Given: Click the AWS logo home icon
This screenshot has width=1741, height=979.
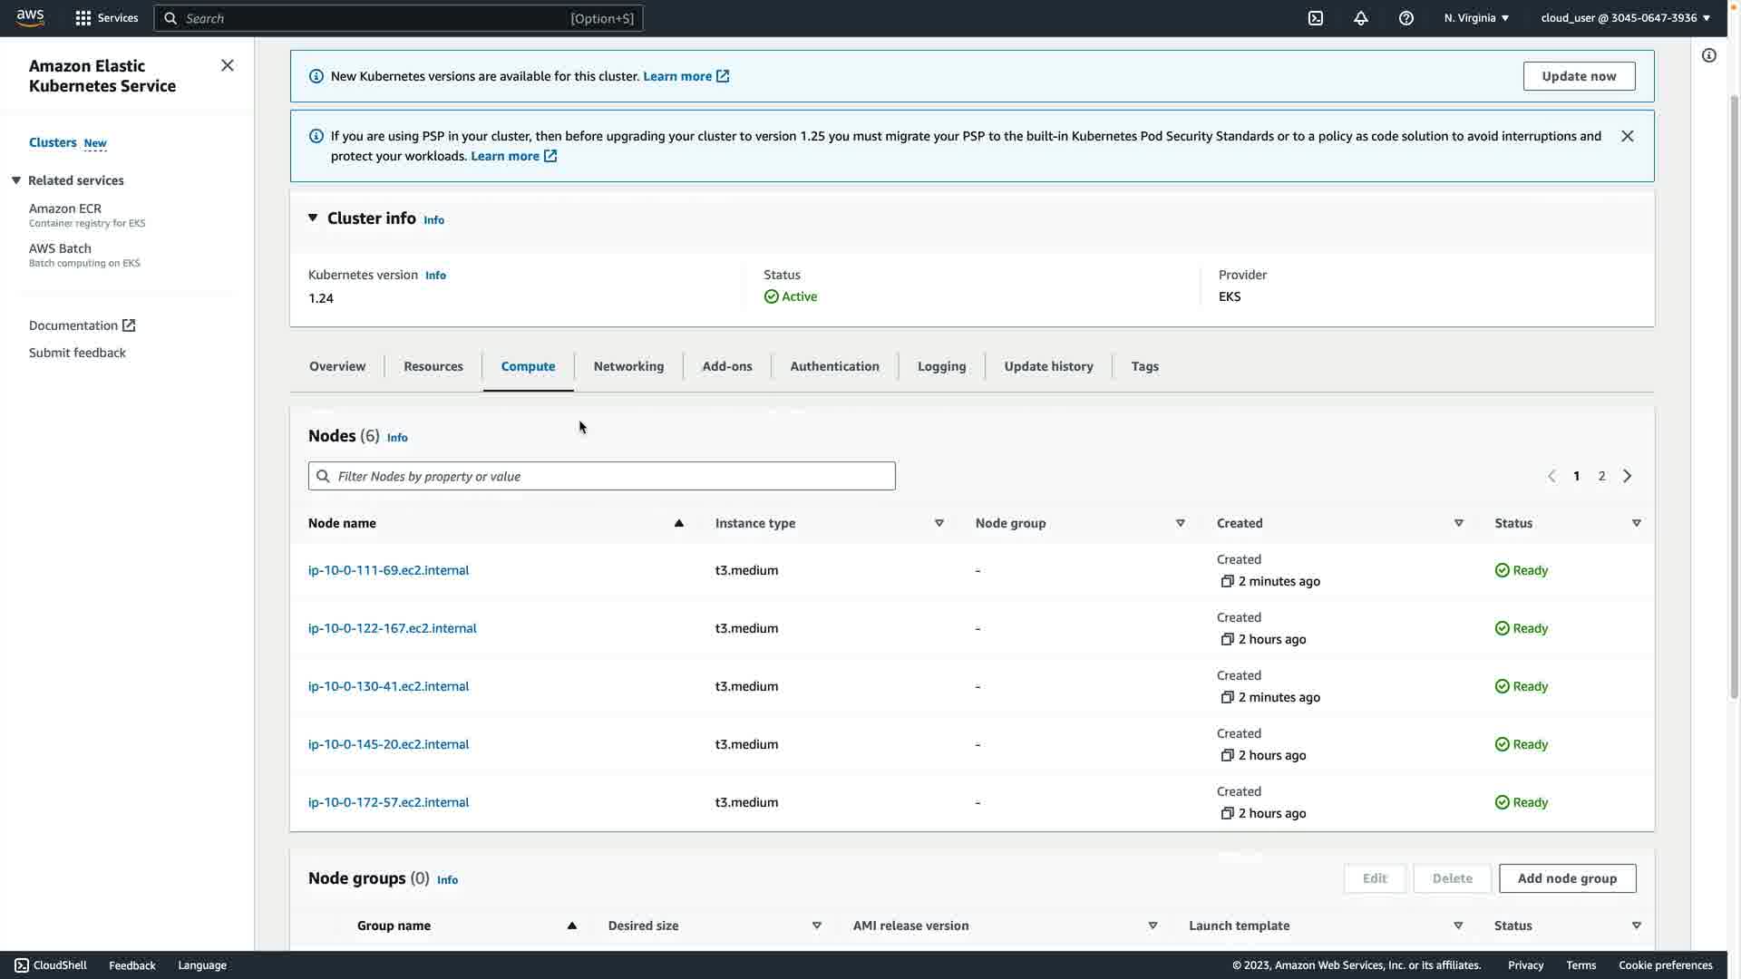Looking at the screenshot, I should 30,18.
